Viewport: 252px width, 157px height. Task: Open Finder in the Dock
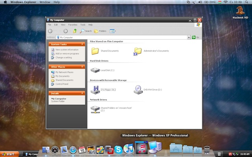tap(46, 150)
